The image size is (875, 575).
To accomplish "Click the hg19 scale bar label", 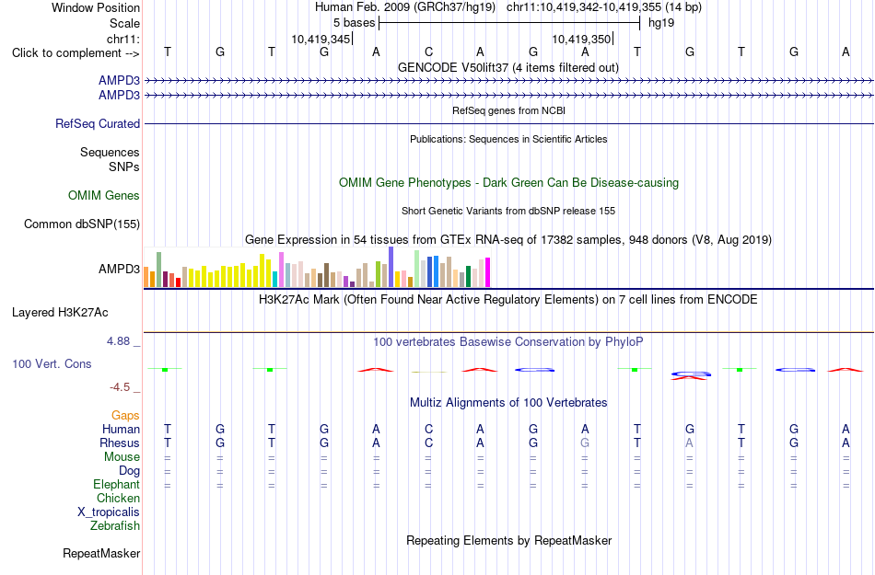I will point(661,23).
